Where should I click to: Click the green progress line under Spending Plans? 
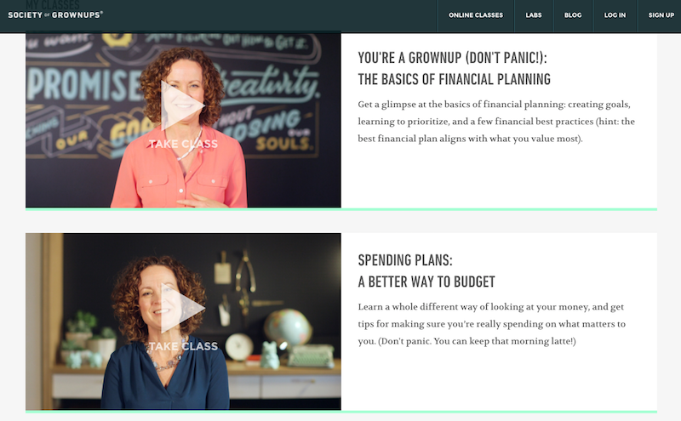point(341,412)
